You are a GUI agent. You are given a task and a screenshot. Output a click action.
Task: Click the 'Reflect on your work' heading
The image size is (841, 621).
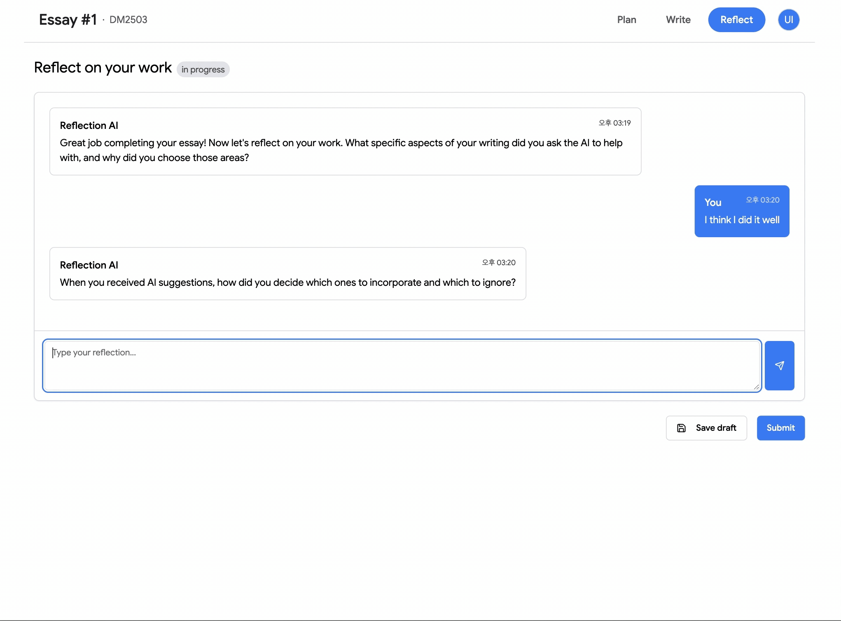[103, 68]
